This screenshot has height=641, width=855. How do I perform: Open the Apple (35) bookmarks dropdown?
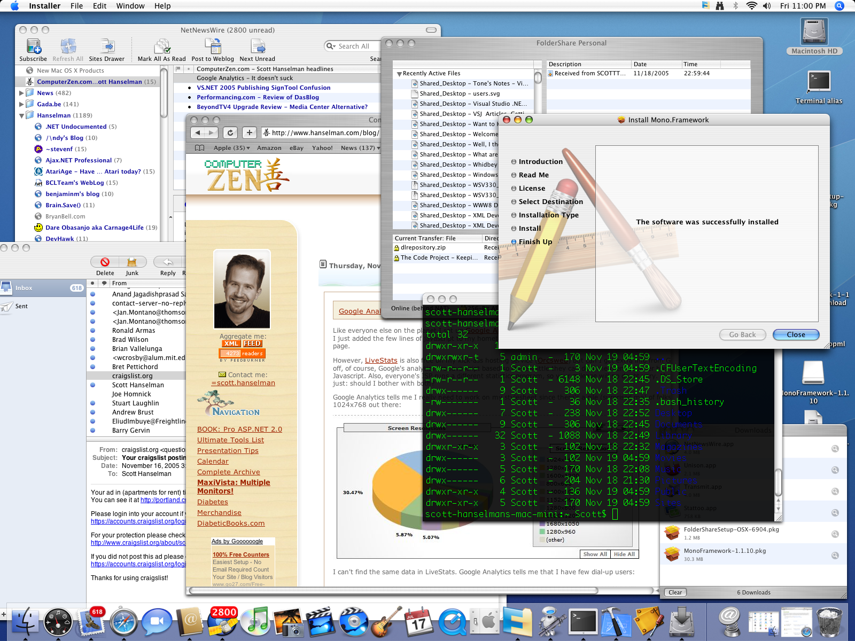click(231, 148)
